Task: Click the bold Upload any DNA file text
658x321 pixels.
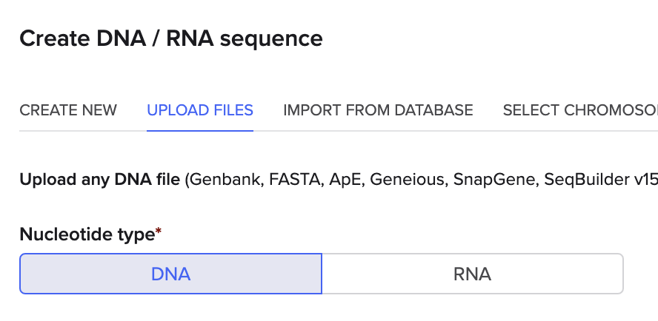Action: coord(100,180)
